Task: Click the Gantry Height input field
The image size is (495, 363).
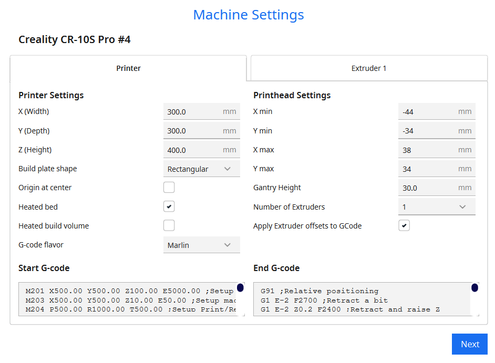Action: coord(437,188)
